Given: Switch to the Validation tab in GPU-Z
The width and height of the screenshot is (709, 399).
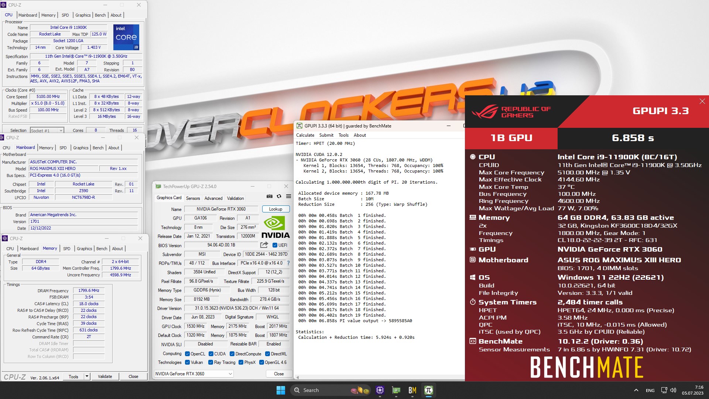Looking at the screenshot, I should pyautogui.click(x=235, y=198).
